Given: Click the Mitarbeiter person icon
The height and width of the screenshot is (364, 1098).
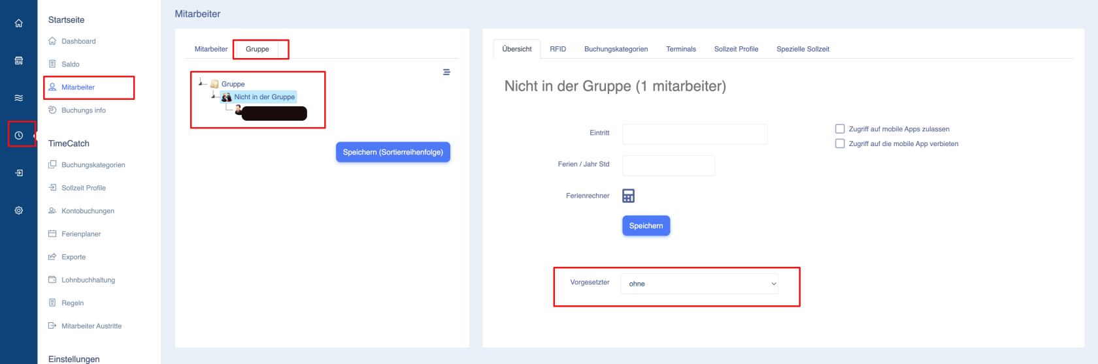Looking at the screenshot, I should point(52,87).
